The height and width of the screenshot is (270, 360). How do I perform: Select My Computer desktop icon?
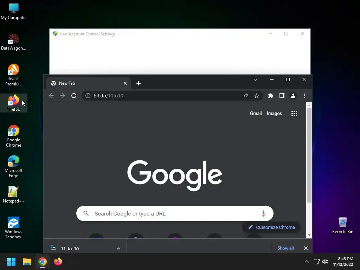tap(14, 12)
